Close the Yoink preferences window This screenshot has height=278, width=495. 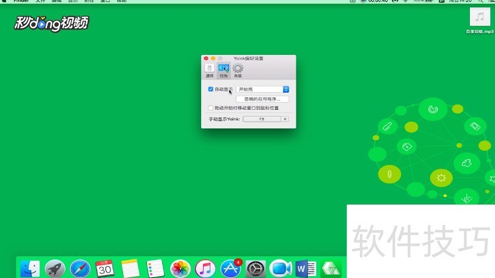click(206, 58)
